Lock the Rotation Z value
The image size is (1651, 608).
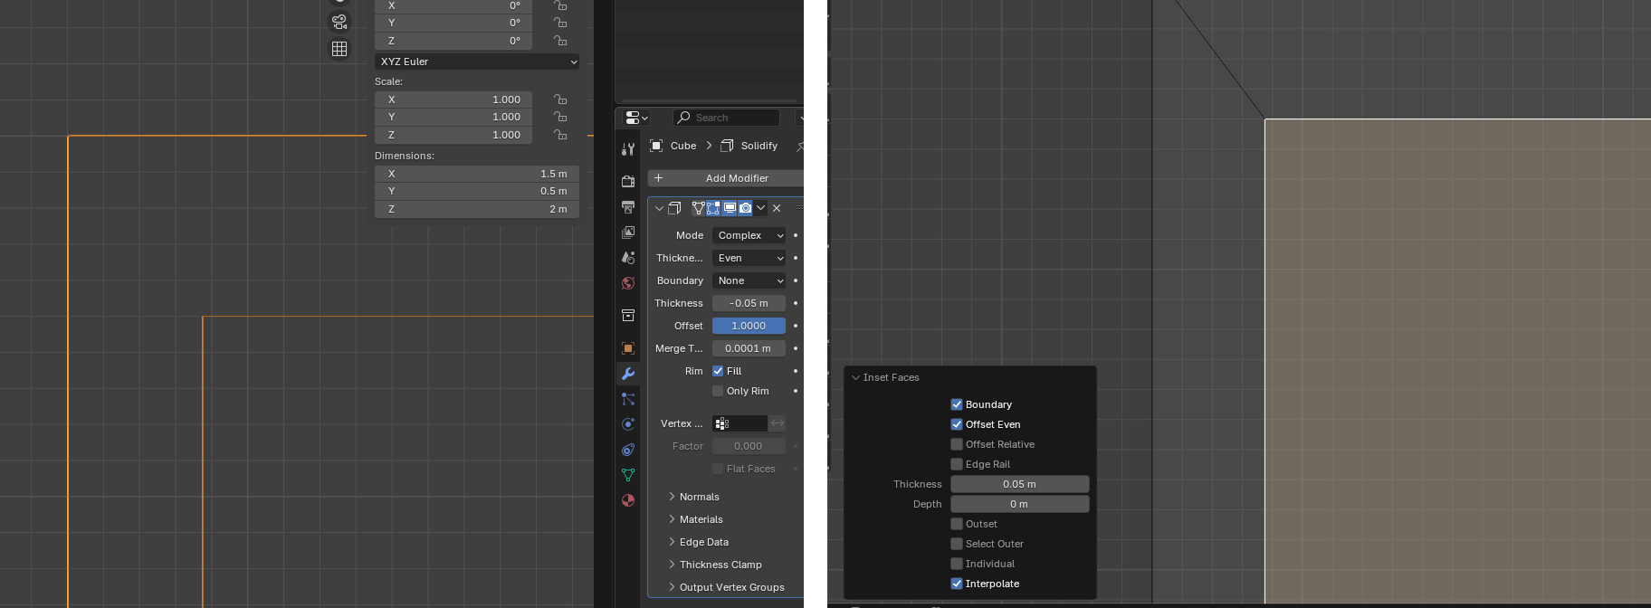[560, 41]
